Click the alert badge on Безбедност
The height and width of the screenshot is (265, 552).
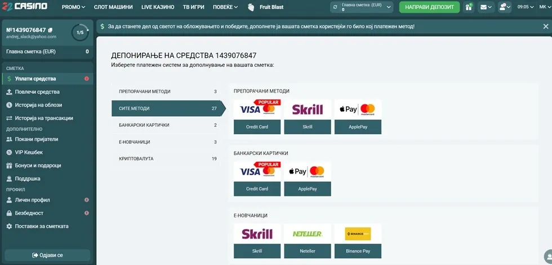coord(87,213)
